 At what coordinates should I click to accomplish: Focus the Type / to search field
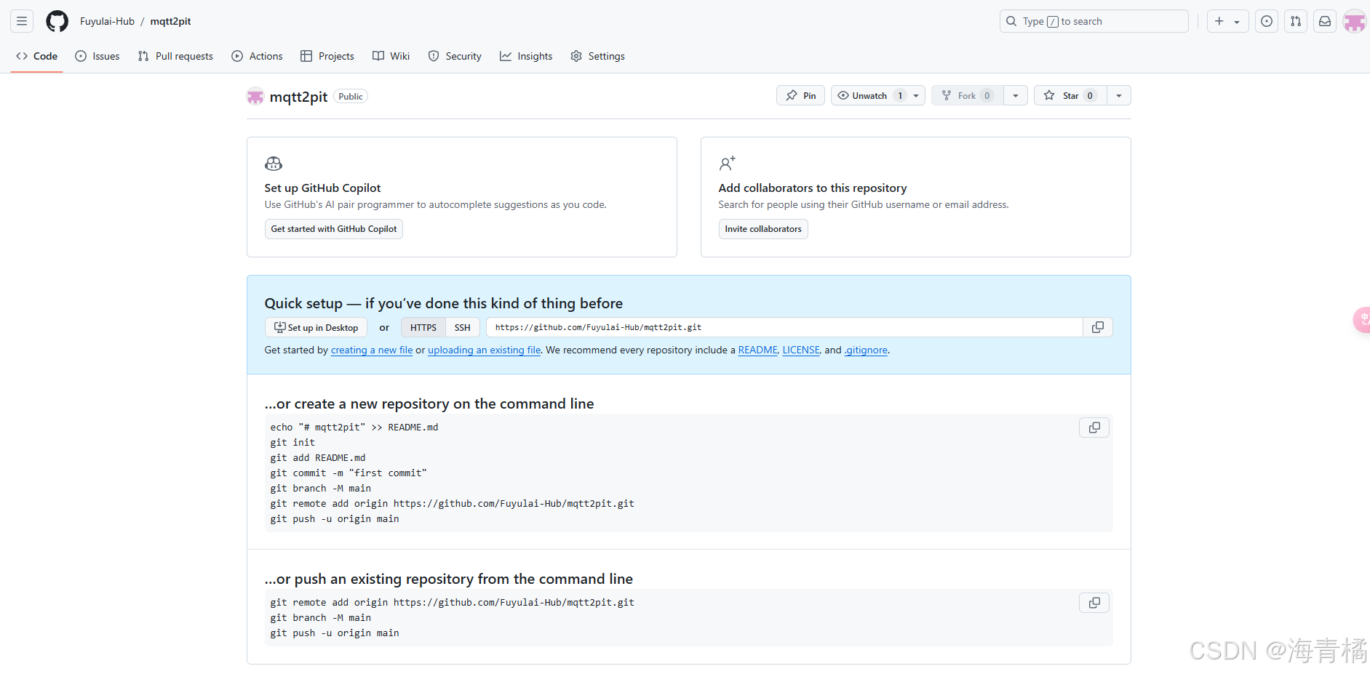(1094, 21)
